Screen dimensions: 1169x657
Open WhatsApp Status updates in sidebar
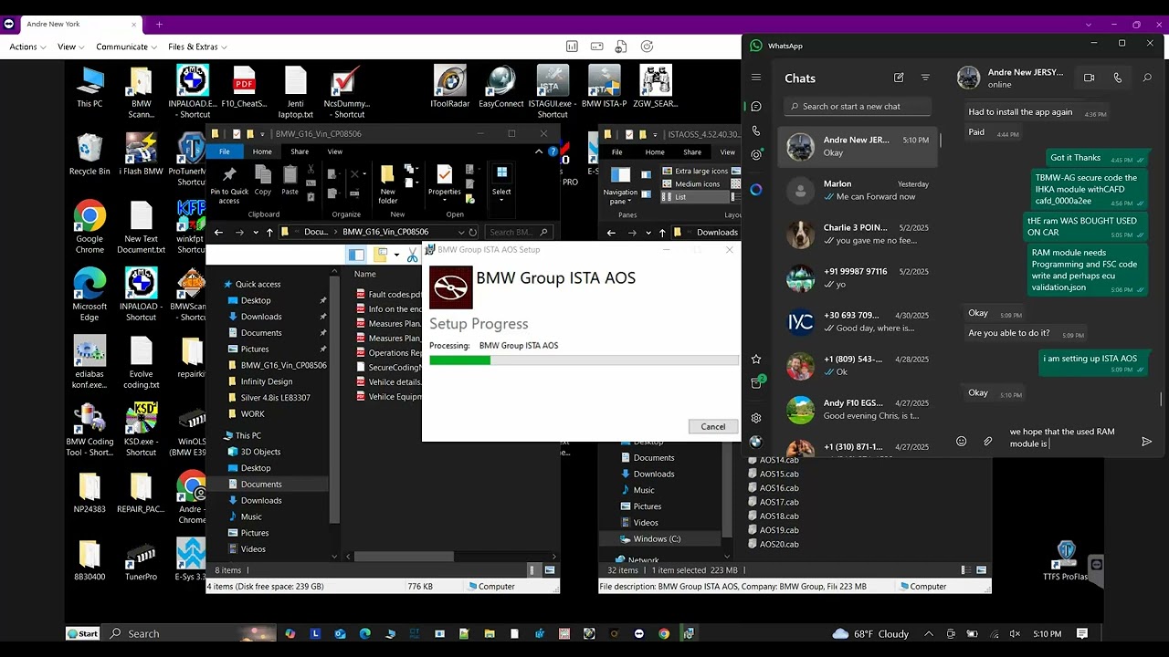click(x=756, y=155)
